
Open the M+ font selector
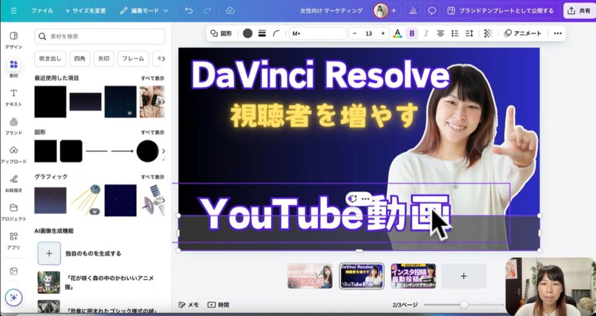[x=317, y=34]
